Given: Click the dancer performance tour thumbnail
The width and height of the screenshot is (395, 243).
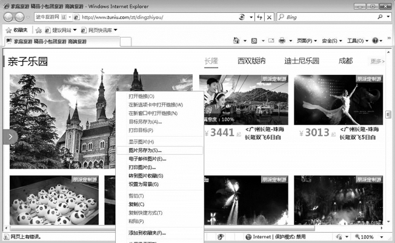Looking at the screenshot, I should tap(338, 100).
